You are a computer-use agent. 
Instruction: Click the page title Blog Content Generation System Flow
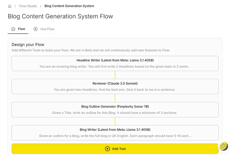[60, 16]
